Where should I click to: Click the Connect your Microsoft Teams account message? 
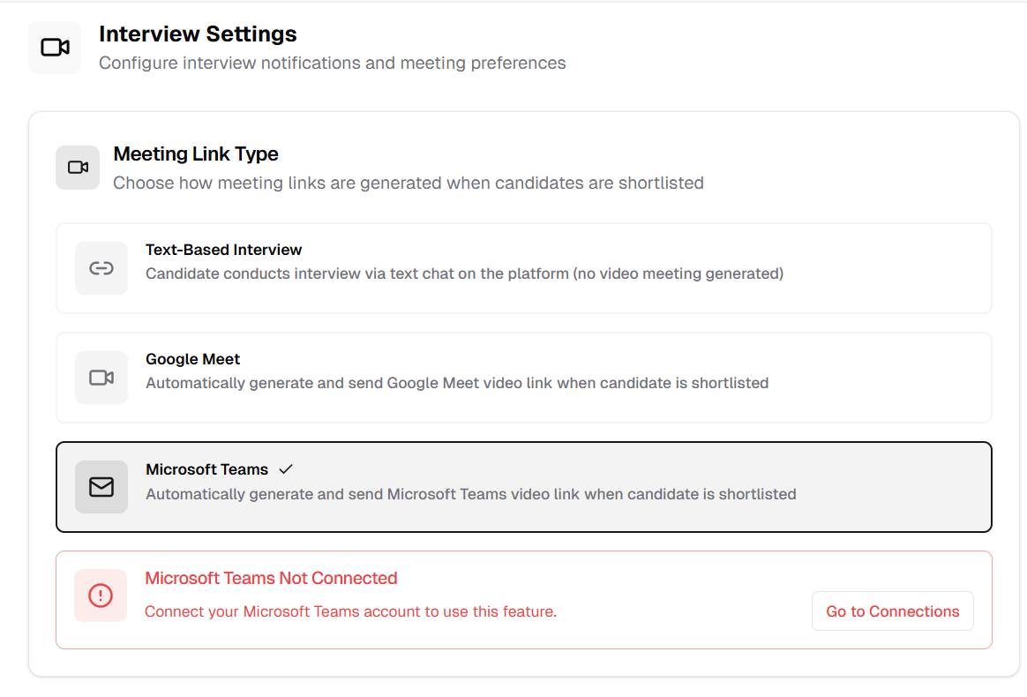(x=349, y=611)
